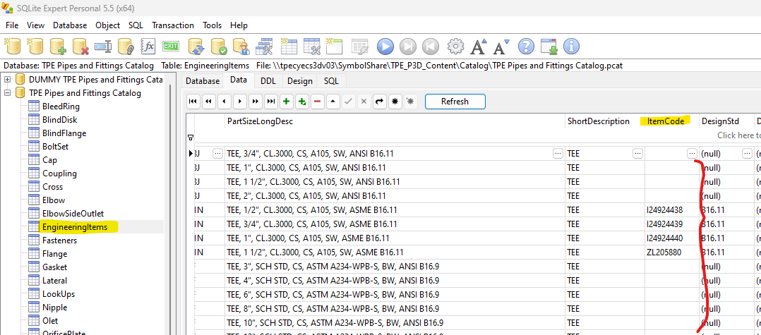The width and height of the screenshot is (761, 335).
Task: Click the database with worker icon
Action: 241,47
